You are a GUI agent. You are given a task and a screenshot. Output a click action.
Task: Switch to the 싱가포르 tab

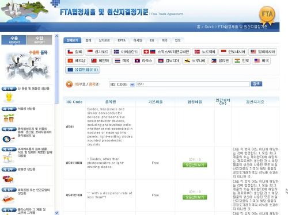(104, 40)
